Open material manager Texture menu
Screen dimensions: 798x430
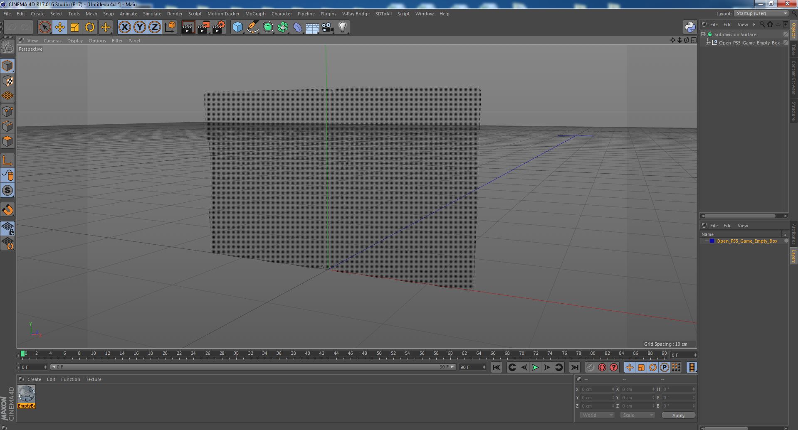point(94,379)
